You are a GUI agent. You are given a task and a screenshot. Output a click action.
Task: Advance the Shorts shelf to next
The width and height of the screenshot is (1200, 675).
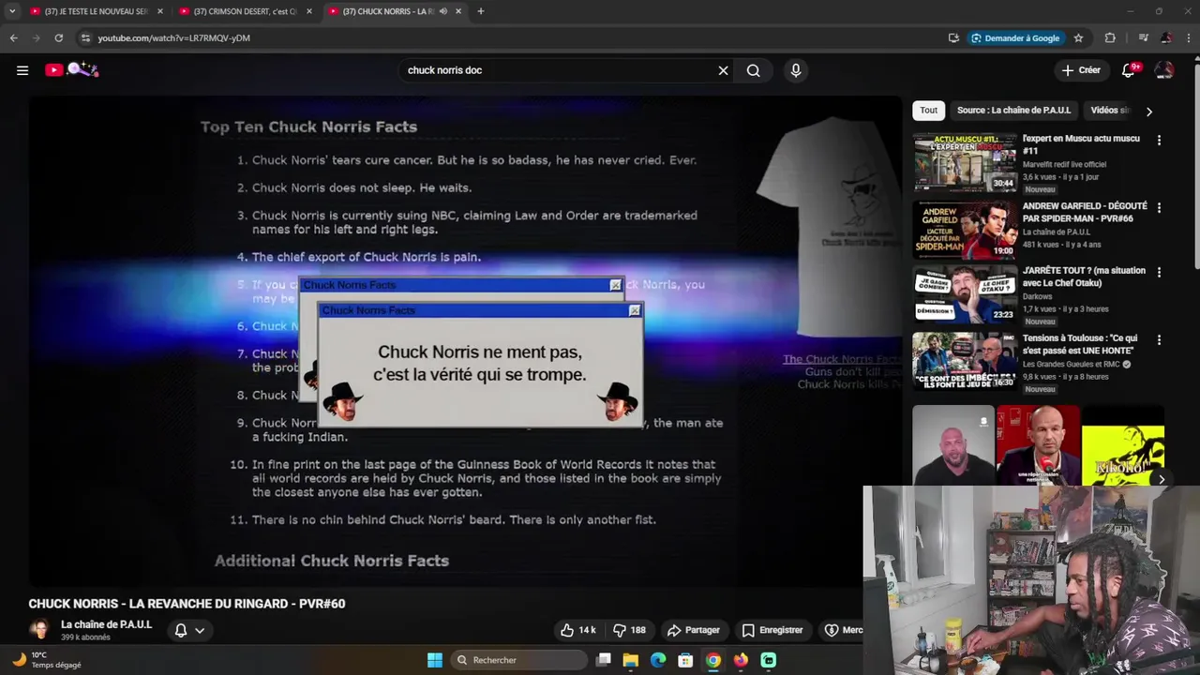coord(1161,479)
